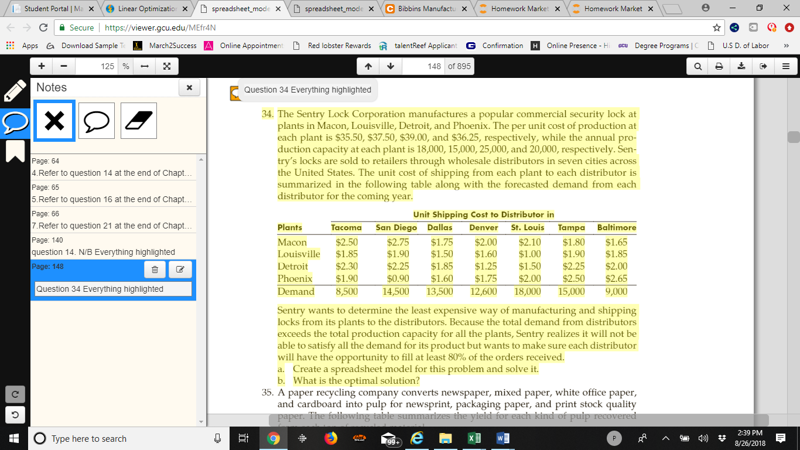Click the Baltimore column header
The height and width of the screenshot is (450, 800).
[x=617, y=227]
